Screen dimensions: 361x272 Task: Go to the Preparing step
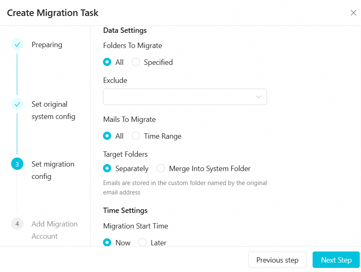tap(47, 45)
